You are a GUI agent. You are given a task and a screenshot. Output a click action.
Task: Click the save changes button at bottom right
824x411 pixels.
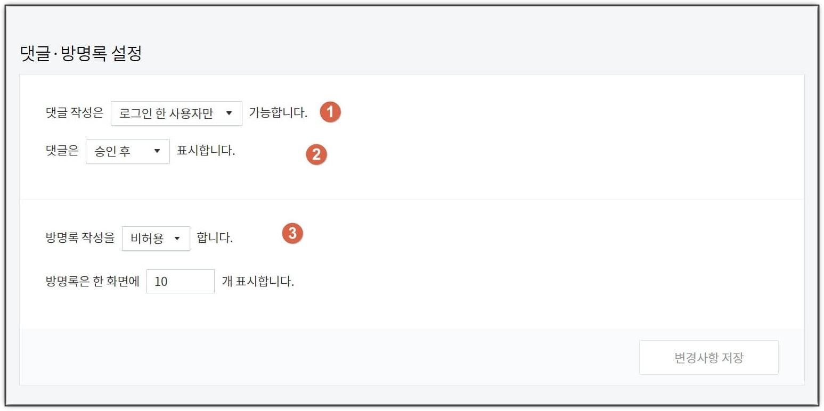[x=708, y=357]
